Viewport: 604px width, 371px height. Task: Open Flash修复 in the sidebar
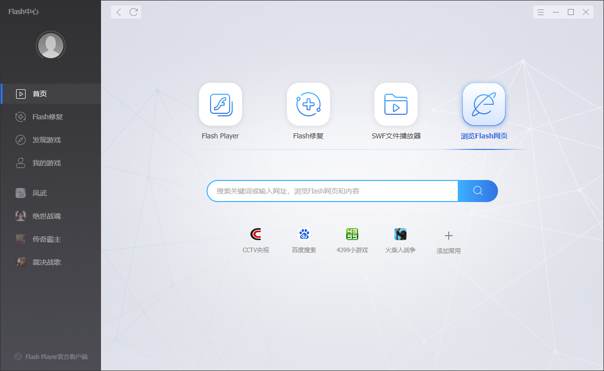click(50, 117)
